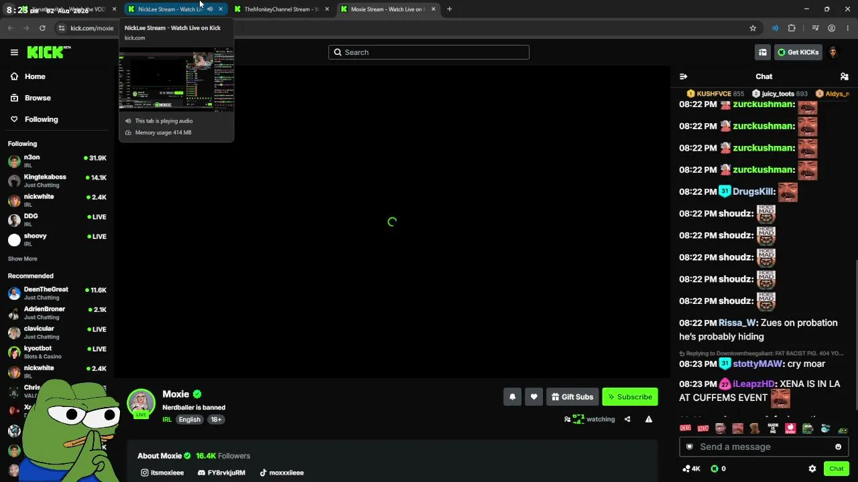Open browser media control icon

815,28
